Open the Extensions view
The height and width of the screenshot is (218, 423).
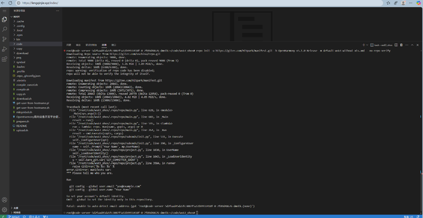coord(4,59)
